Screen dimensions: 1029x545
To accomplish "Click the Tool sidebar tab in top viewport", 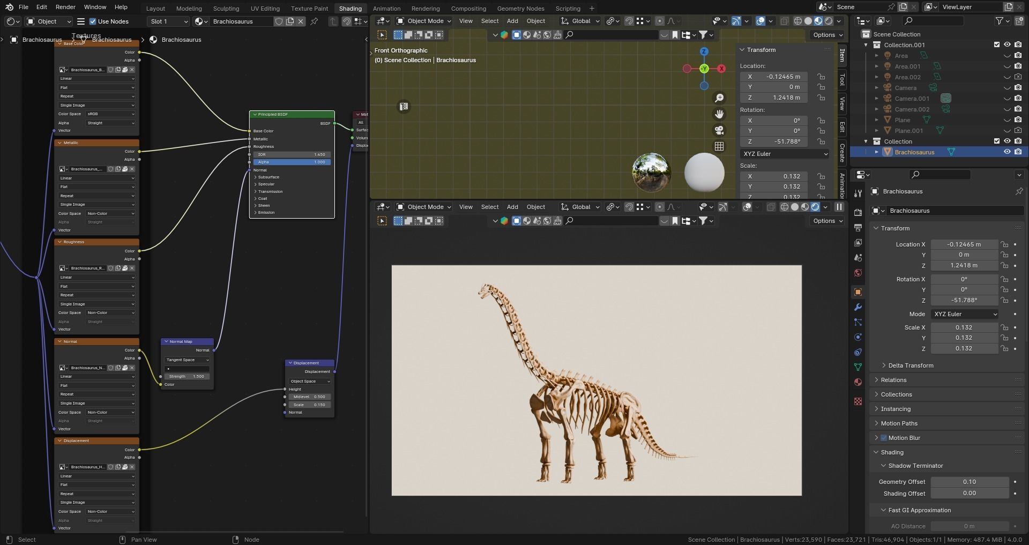I will click(842, 79).
